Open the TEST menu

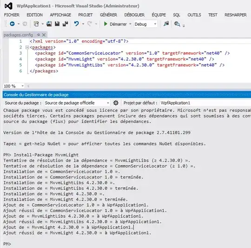pos(212,15)
